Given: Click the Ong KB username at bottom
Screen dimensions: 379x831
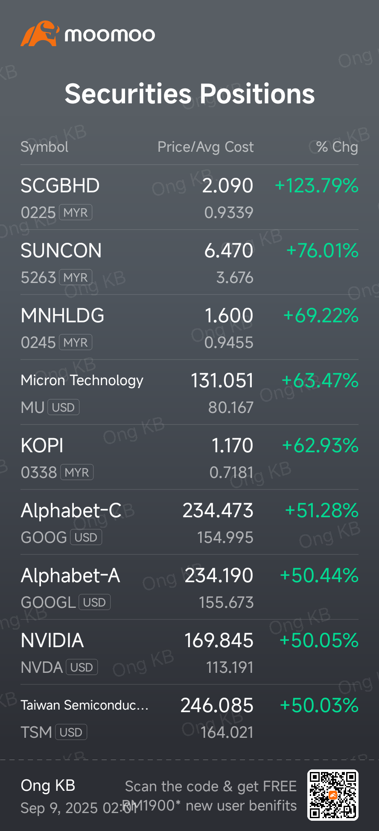Looking at the screenshot, I should (48, 786).
